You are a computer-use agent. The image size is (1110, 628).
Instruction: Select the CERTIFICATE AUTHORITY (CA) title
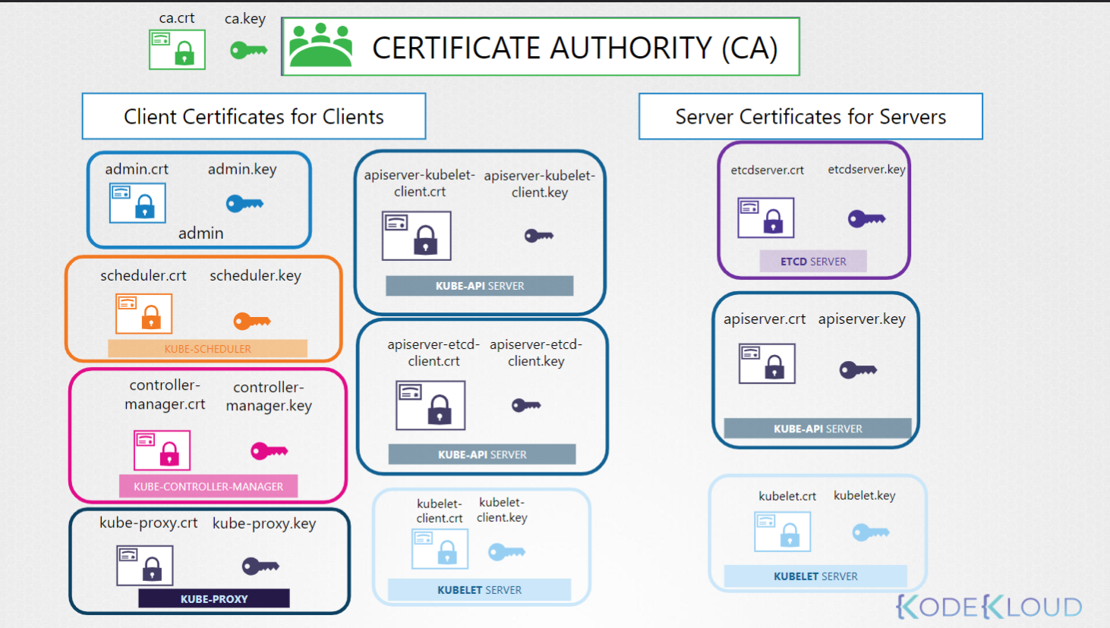coord(575,49)
